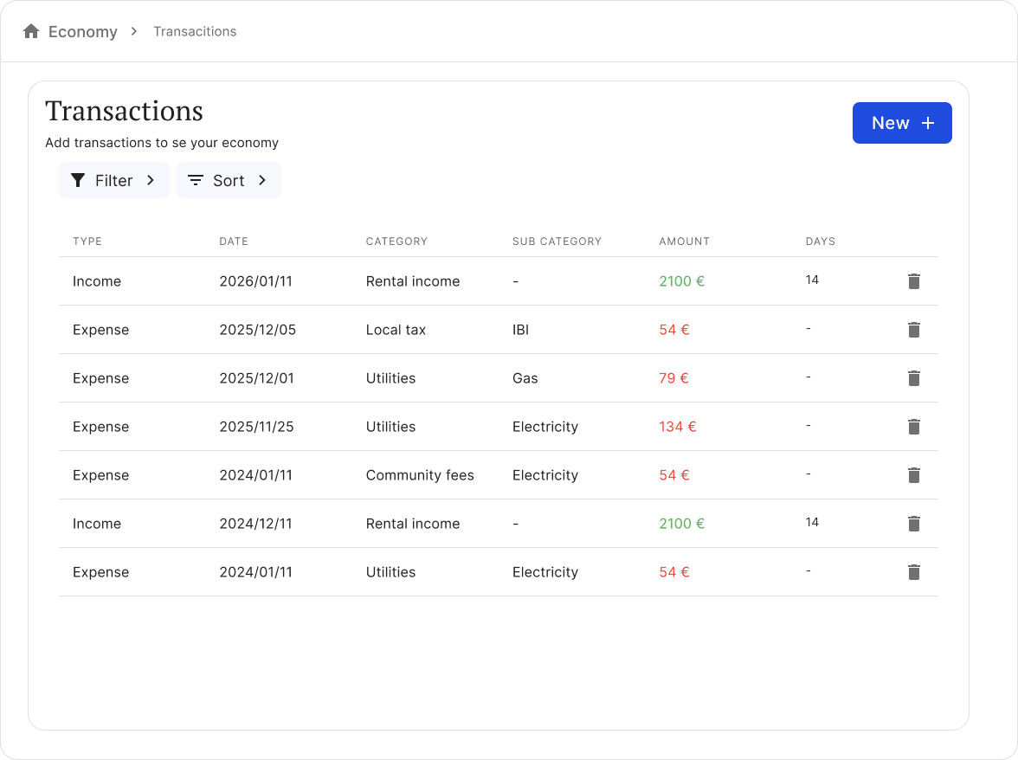Screen dimensions: 1018x760
Task: Click the breadcrumb chevron after Economy
Action: pos(134,30)
